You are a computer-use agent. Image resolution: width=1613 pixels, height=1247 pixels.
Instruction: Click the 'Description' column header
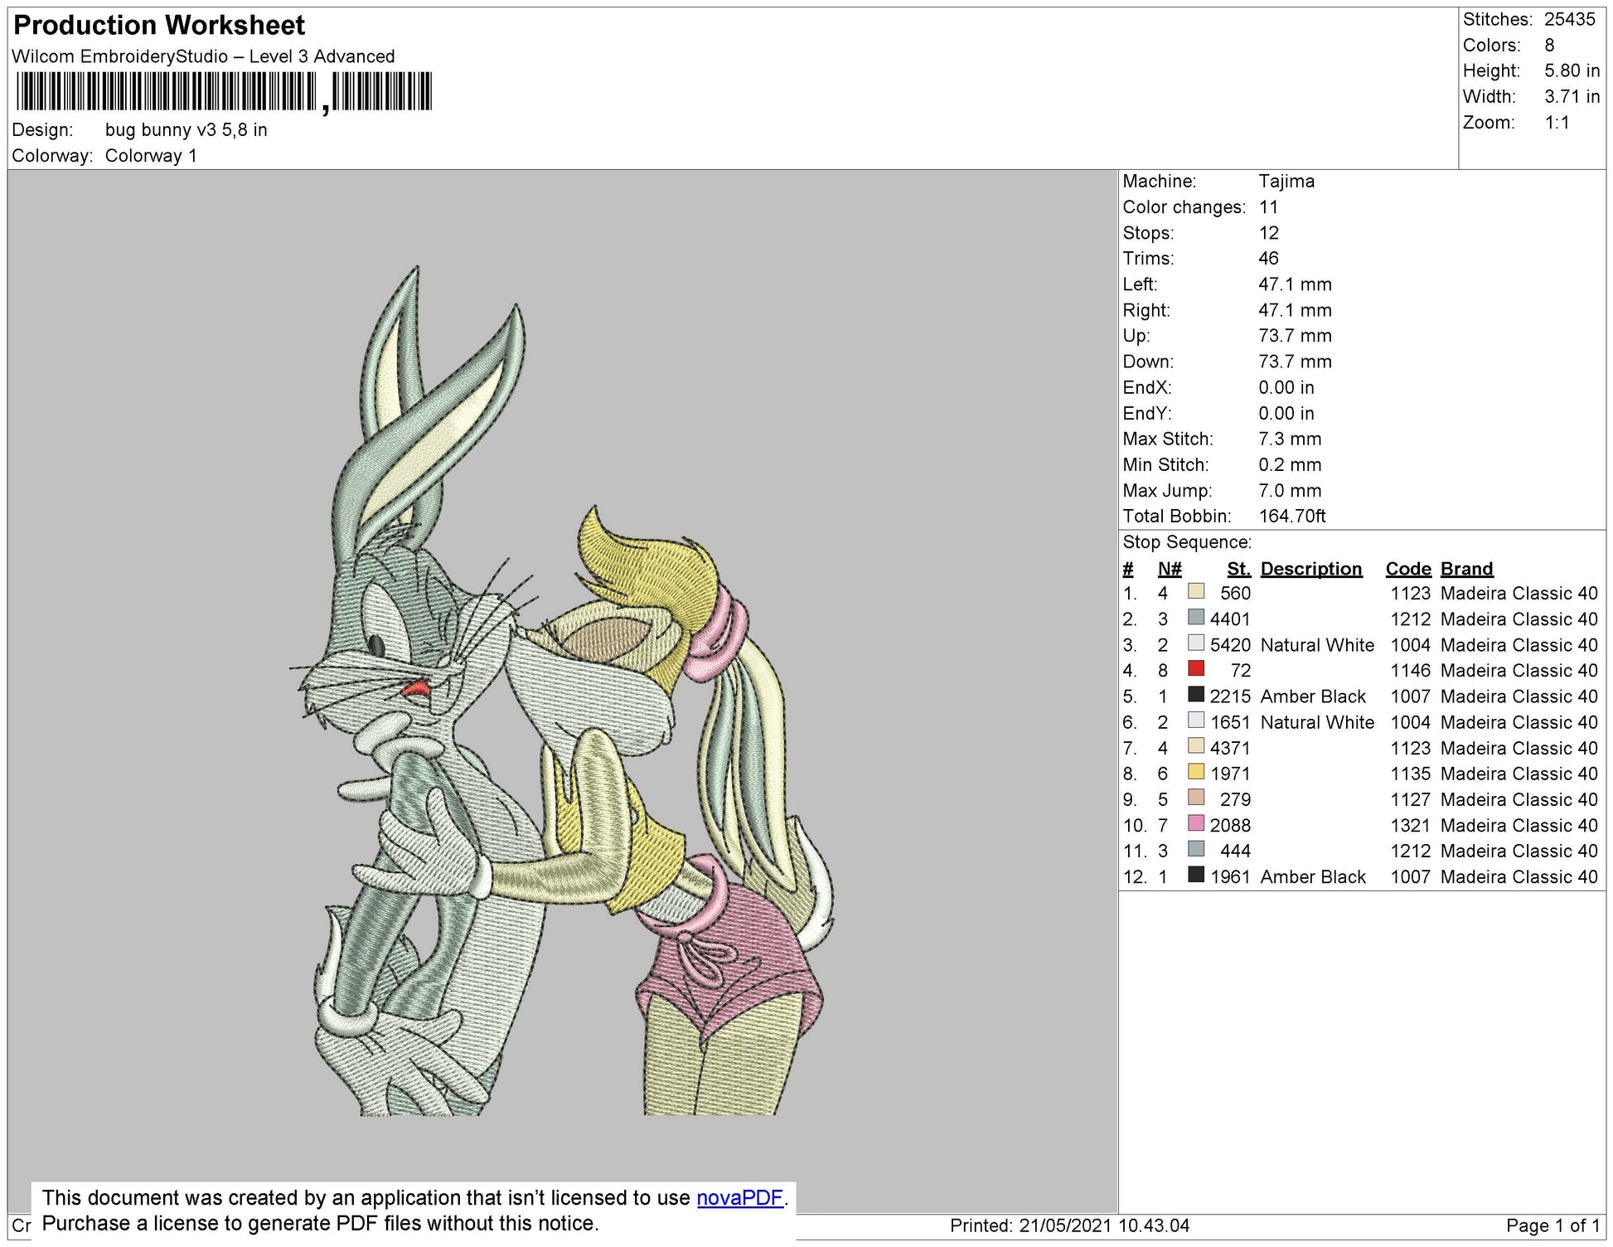[1311, 569]
